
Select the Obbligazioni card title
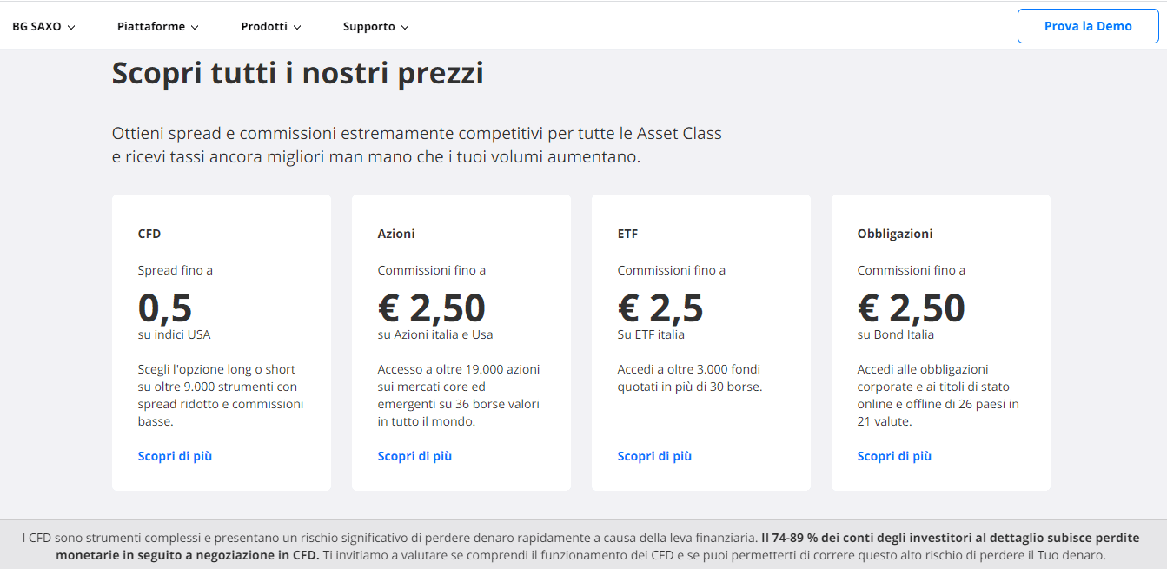tap(895, 234)
